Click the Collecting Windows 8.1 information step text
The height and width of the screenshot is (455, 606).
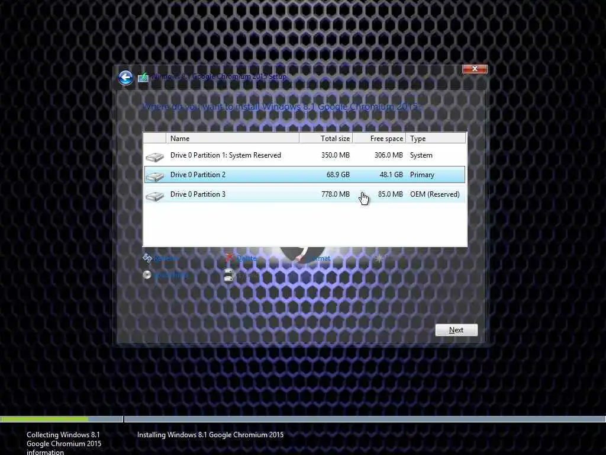point(64,443)
